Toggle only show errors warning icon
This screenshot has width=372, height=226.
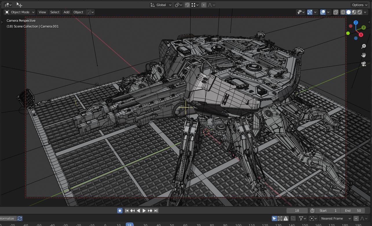point(286,218)
